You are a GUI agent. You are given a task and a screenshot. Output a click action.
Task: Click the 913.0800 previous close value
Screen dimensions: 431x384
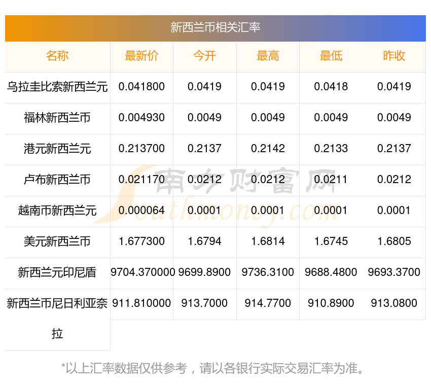[x=394, y=303]
